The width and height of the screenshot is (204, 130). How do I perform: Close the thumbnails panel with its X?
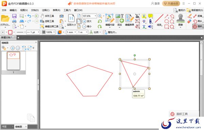pyautogui.click(x=36, y=42)
